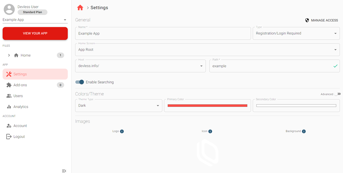Collapse the sidebar using the bottom icon
This screenshot has height=173, width=343.
click(x=64, y=171)
